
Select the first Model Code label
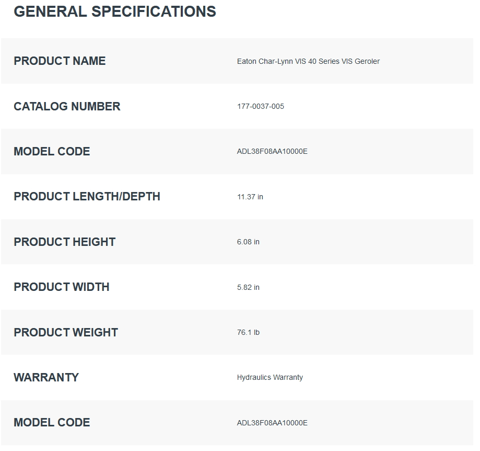click(x=52, y=151)
